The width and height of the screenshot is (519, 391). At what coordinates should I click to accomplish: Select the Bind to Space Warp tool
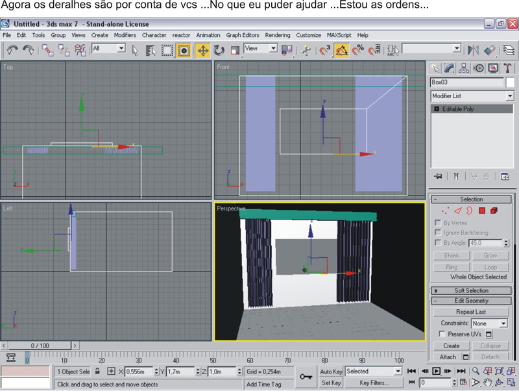pos(80,50)
